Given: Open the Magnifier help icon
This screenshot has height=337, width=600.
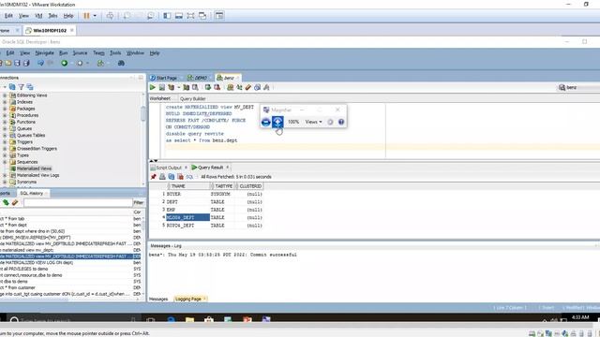Looking at the screenshot, I should (x=341, y=122).
